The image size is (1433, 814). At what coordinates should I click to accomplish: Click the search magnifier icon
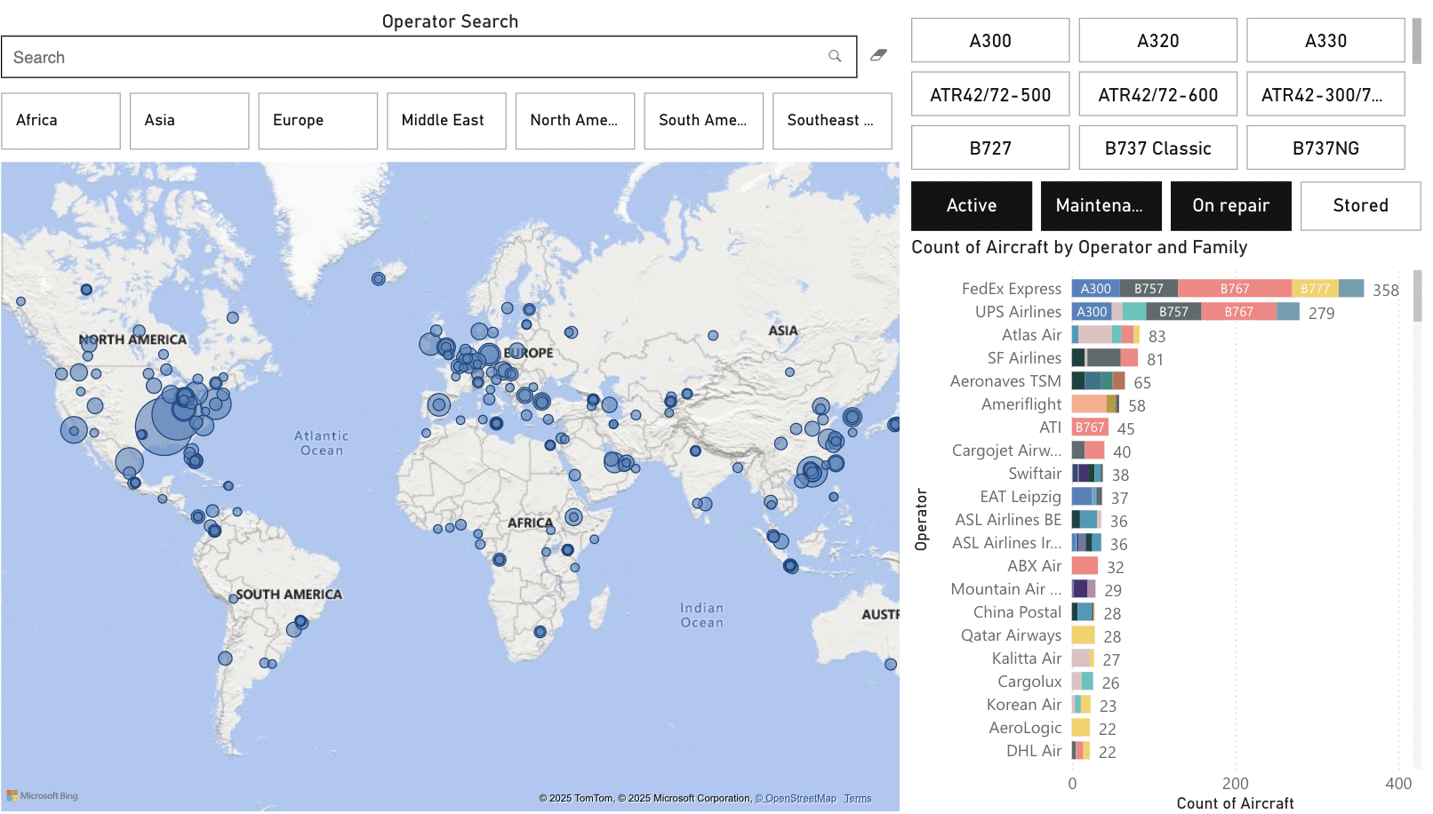pyautogui.click(x=835, y=56)
